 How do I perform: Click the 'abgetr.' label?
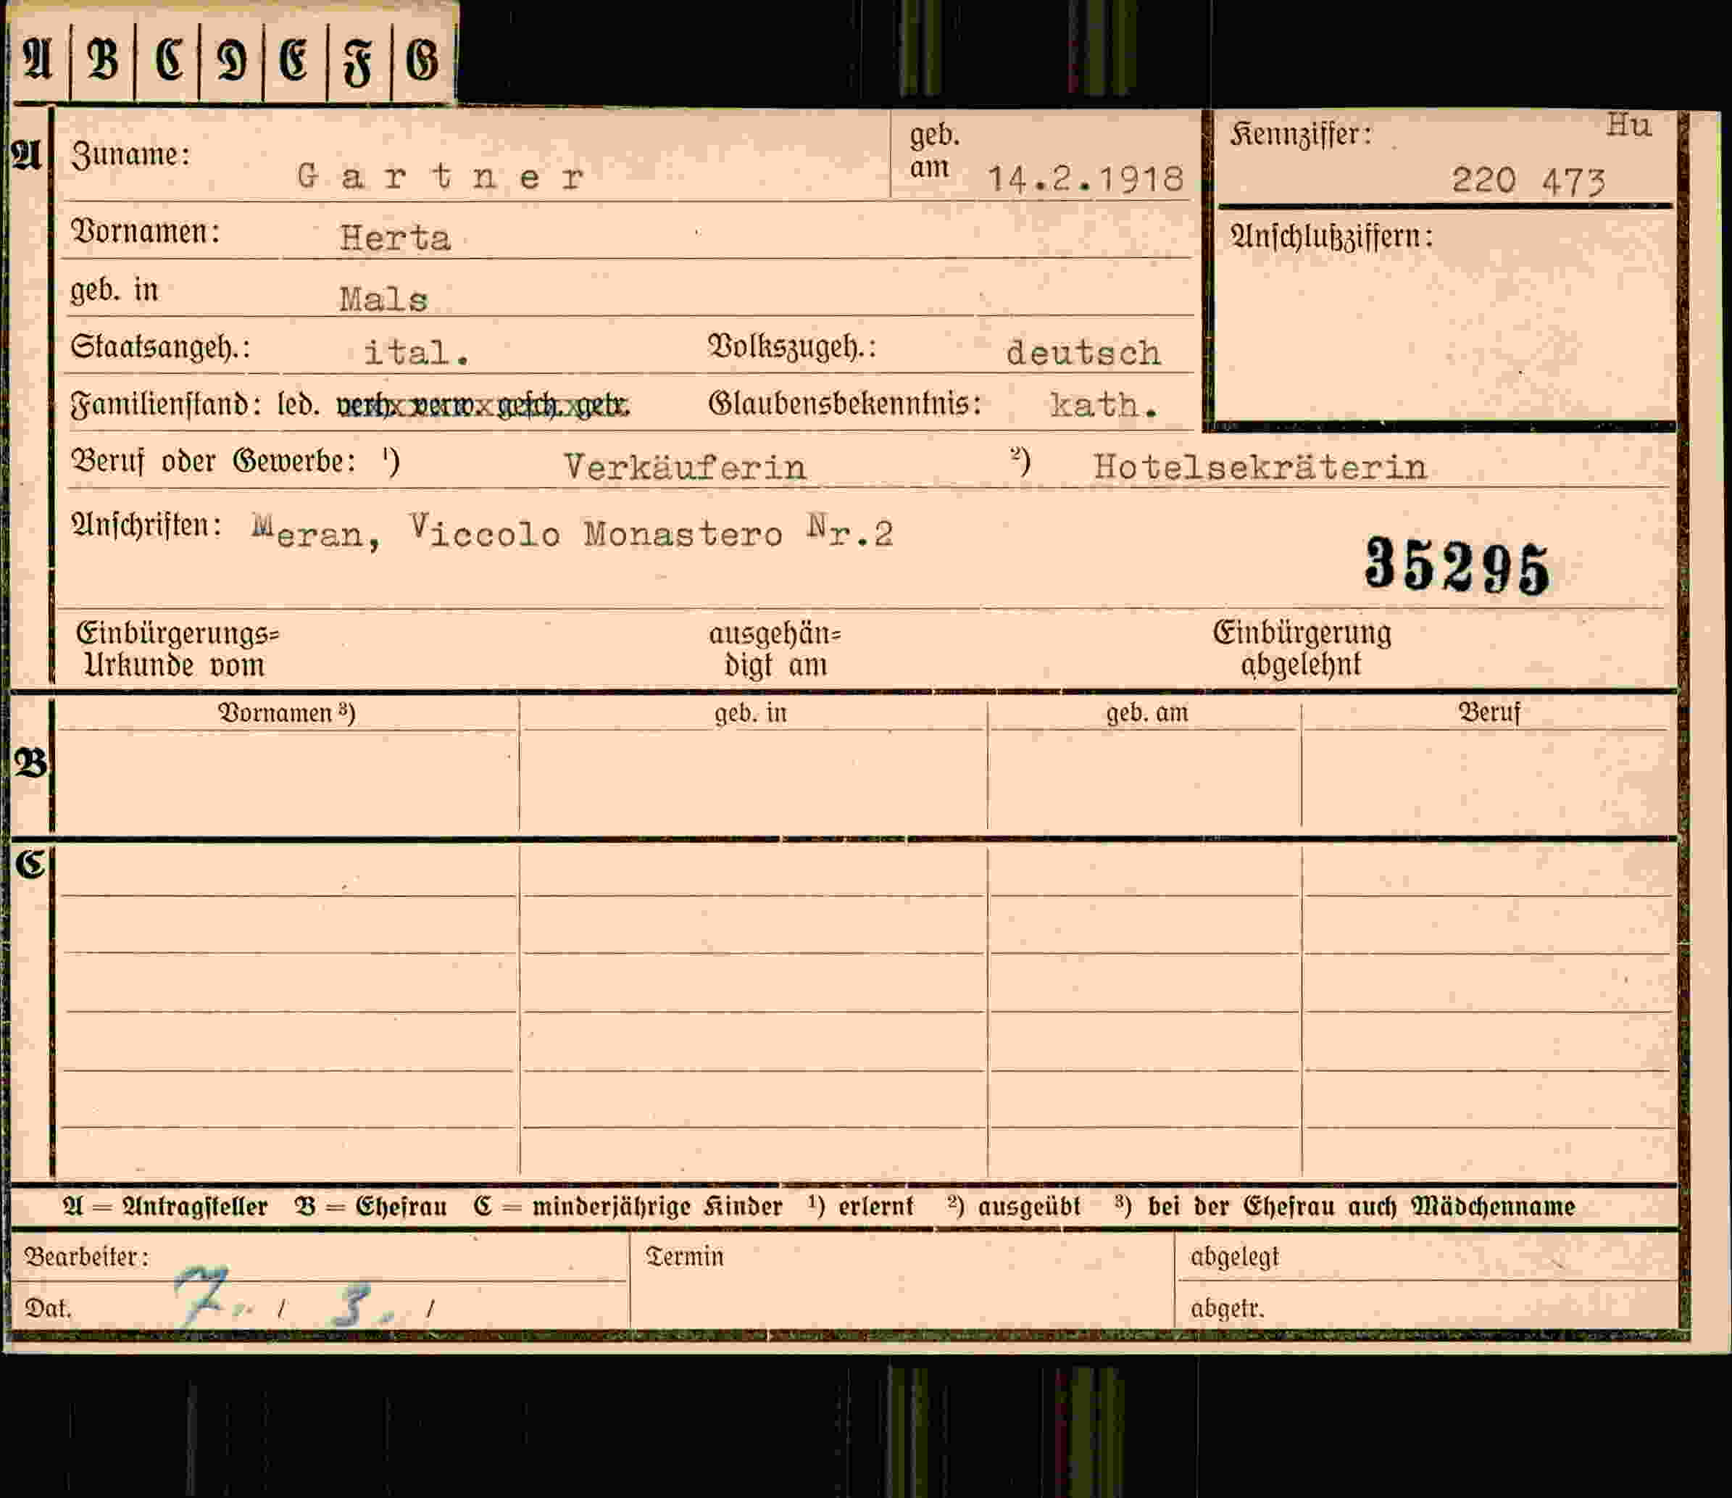[1227, 1308]
